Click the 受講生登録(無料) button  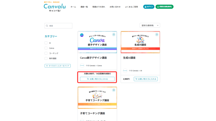(x=164, y=7)
